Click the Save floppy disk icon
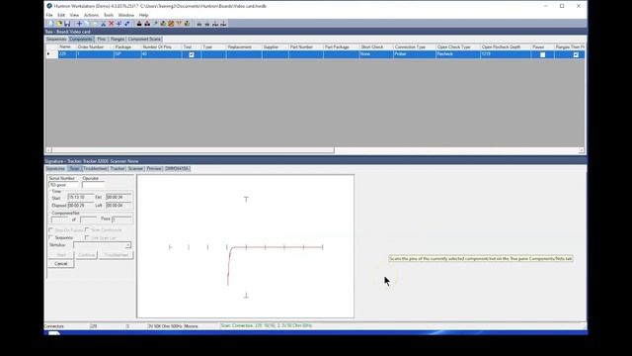The image size is (632, 356). 67,24
